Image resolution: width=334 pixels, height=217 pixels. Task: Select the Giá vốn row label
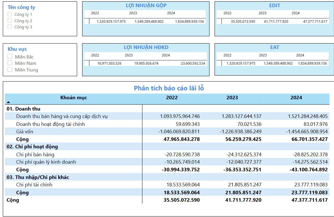point(25,132)
